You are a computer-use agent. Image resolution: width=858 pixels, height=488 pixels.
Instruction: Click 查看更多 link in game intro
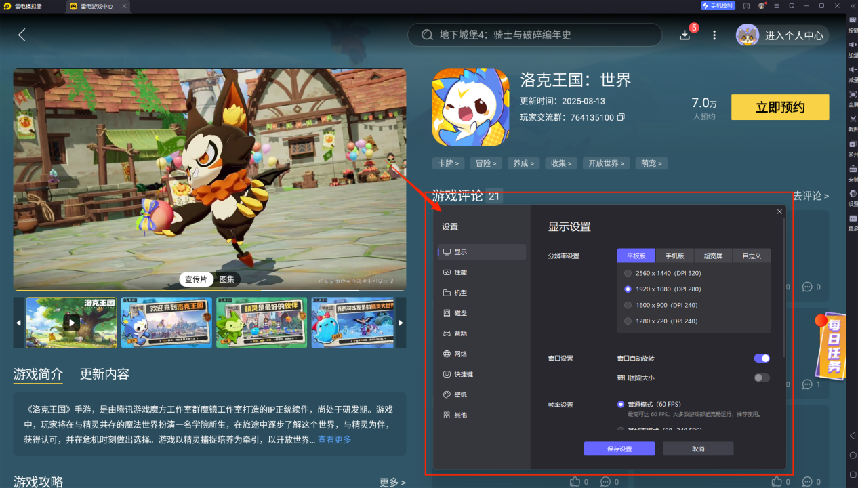tap(334, 440)
